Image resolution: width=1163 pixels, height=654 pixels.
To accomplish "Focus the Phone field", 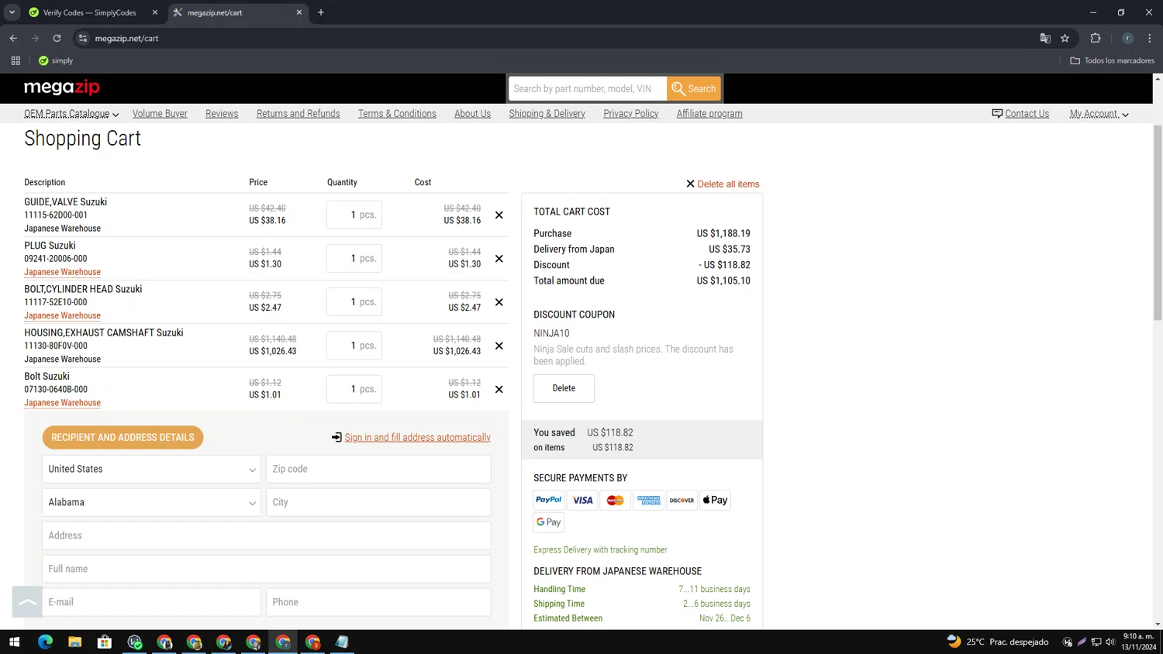I will (378, 602).
